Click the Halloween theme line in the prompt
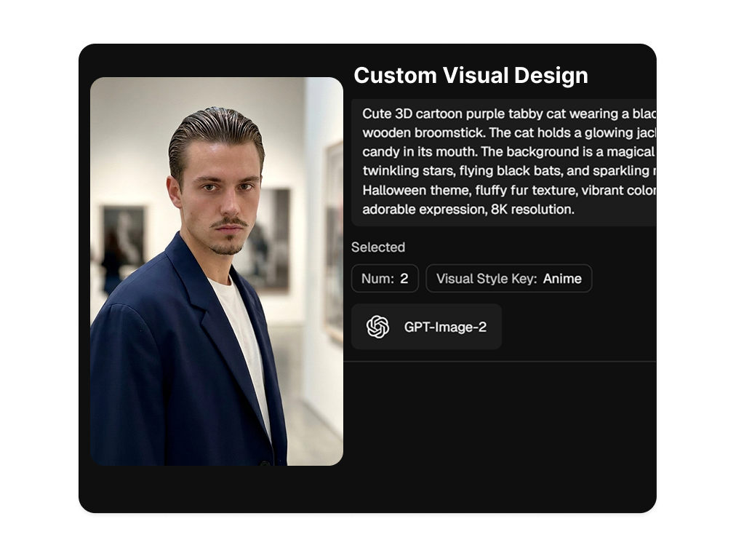This screenshot has width=736, height=556. click(x=509, y=190)
